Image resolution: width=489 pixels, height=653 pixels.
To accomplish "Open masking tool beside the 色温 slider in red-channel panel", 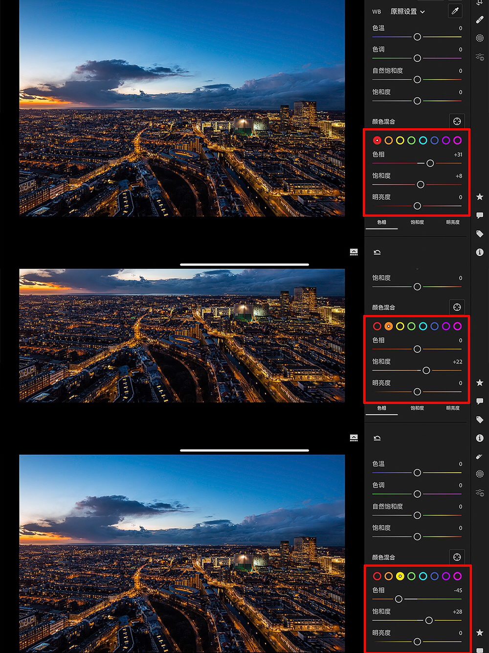I will (x=480, y=38).
